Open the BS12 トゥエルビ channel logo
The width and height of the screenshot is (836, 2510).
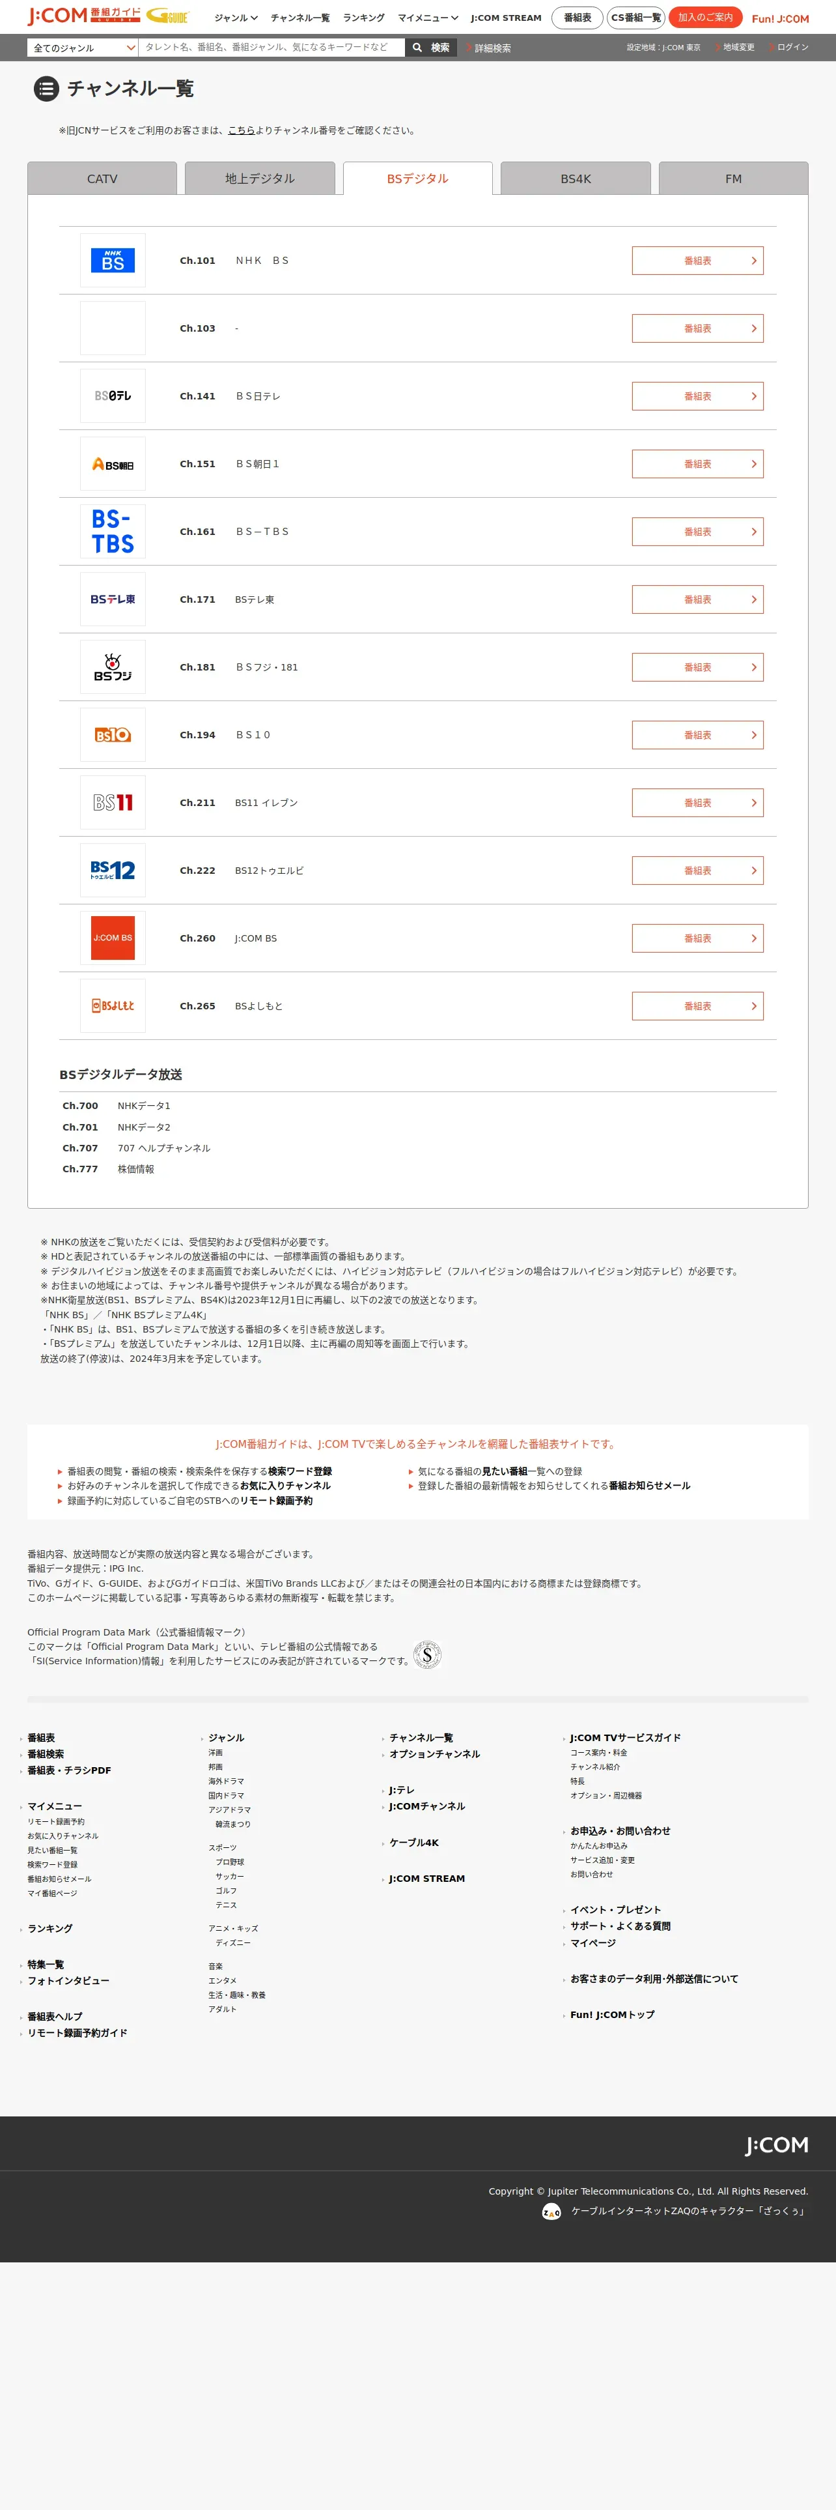tap(113, 870)
